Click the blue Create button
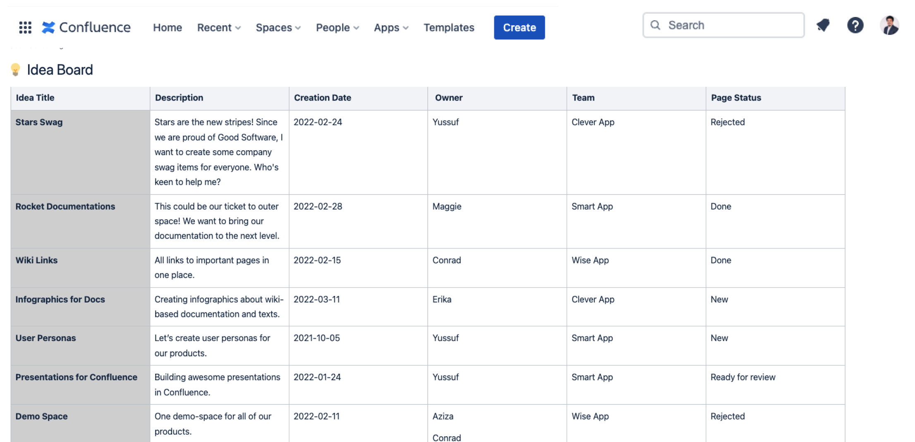 519,28
